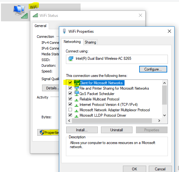Uncheck File and Printer Sharing for Microsoft Networks
Screen dimensions: 179x172
tap(70, 88)
